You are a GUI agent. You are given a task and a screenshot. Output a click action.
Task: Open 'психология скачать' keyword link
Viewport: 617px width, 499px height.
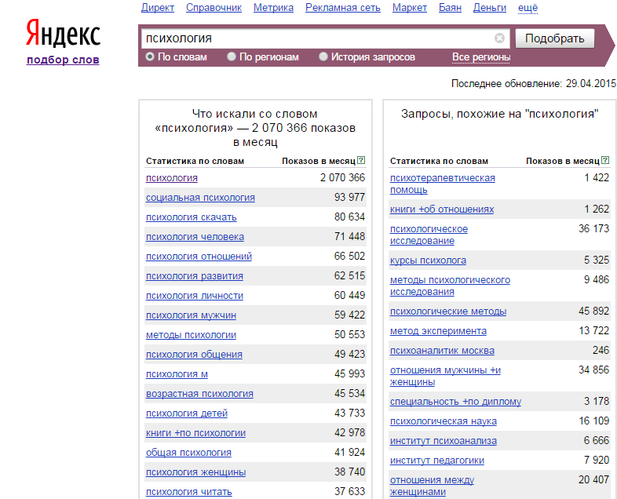point(192,217)
